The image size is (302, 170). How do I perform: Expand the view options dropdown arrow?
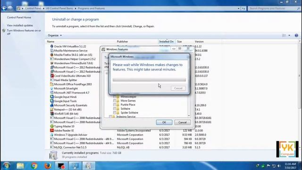coord(289,35)
